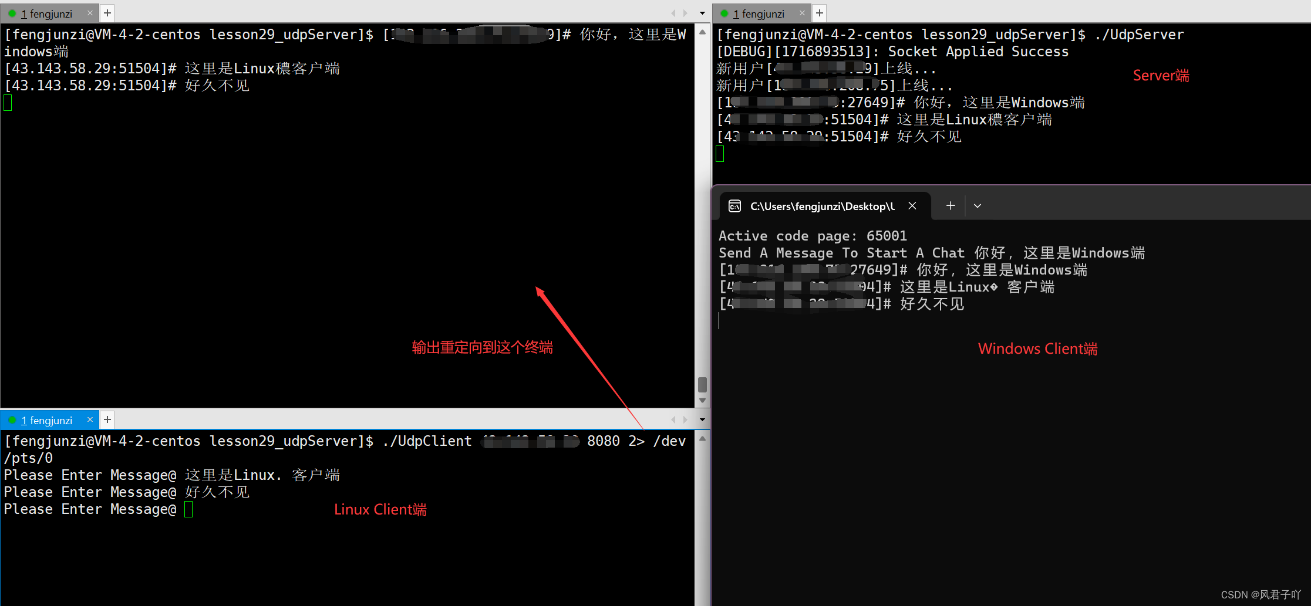
Task: Click the "/pts/0" redirect path text
Action: tap(28, 458)
